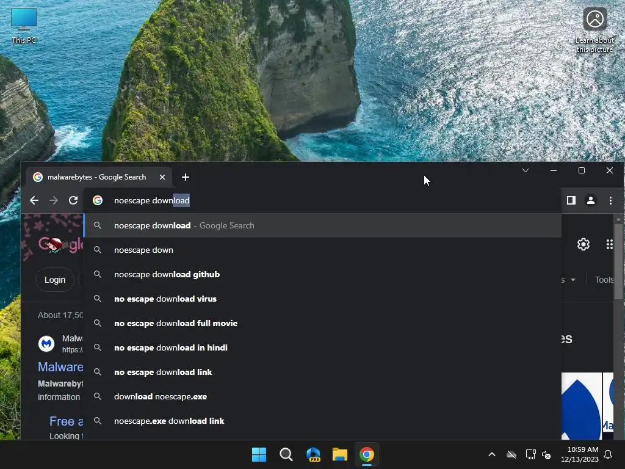Click the Malwarebytes site favicon in results
The width and height of the screenshot is (625, 469).
pos(46,343)
